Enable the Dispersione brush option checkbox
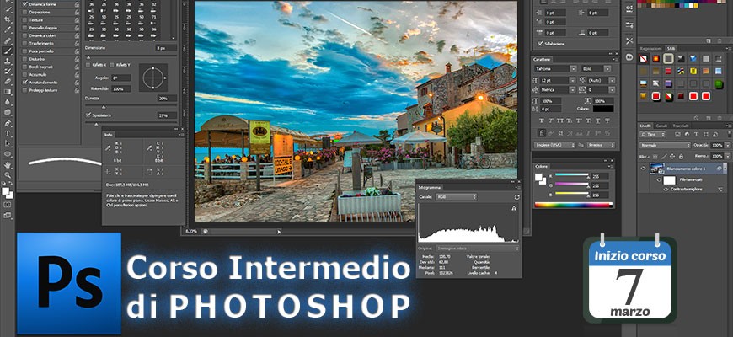733x337 pixels. click(x=24, y=13)
